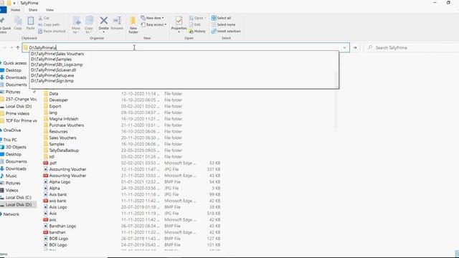Select This PC in navigation pane
Screen dimensions: 459x258
pyautogui.click(x=10, y=140)
